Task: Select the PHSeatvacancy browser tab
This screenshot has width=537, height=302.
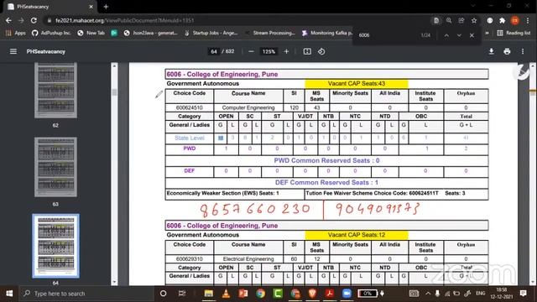Action: click(50, 7)
